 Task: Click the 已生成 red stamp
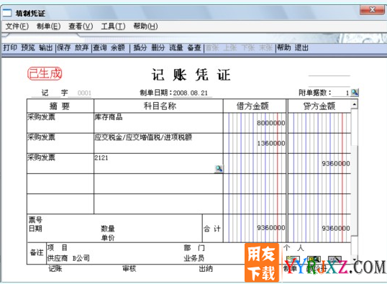[45, 73]
